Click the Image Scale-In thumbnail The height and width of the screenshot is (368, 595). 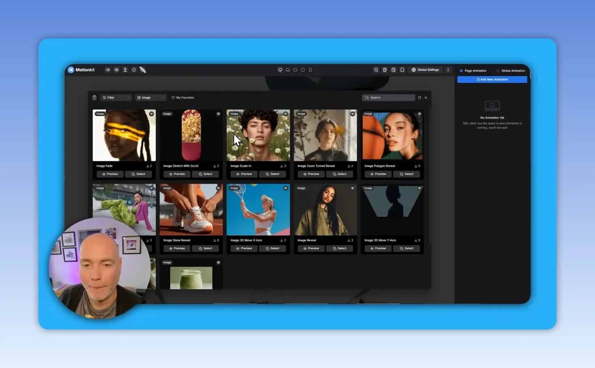pos(258,135)
